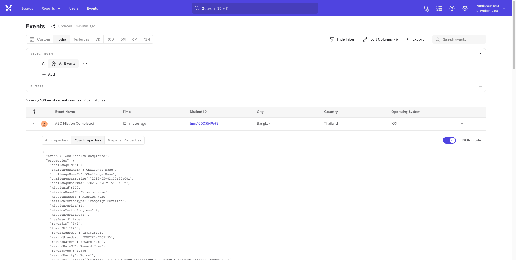Open the Reports dropdown menu
516x260 pixels.
click(51, 9)
